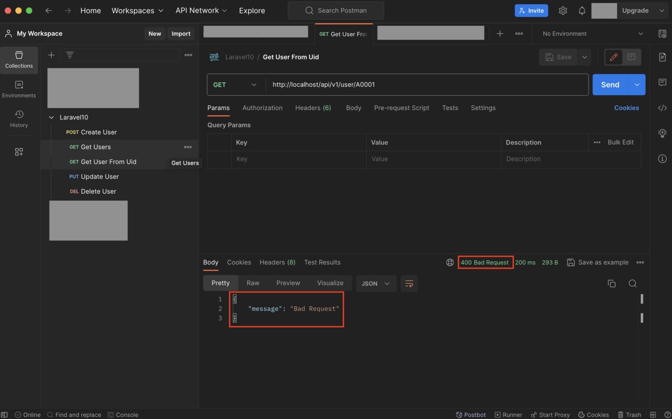Open the Environments panel
This screenshot has width=672, height=419.
click(x=19, y=89)
